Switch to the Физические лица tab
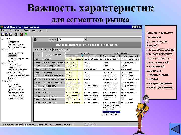The width and height of the screenshot is (181, 135). click(61, 50)
